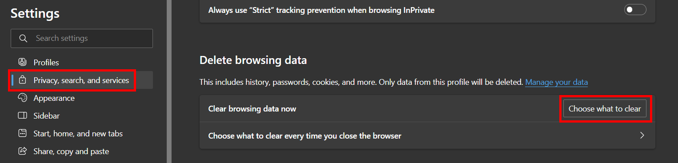Click the search magnifier icon
678x163 pixels.
point(24,38)
